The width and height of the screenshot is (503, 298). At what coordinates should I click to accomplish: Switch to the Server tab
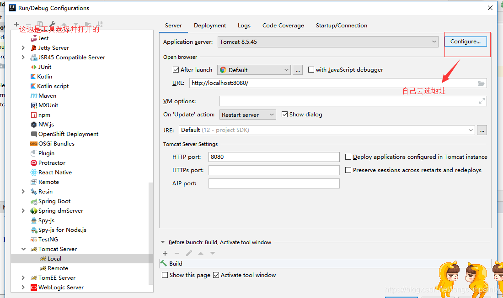(x=174, y=25)
